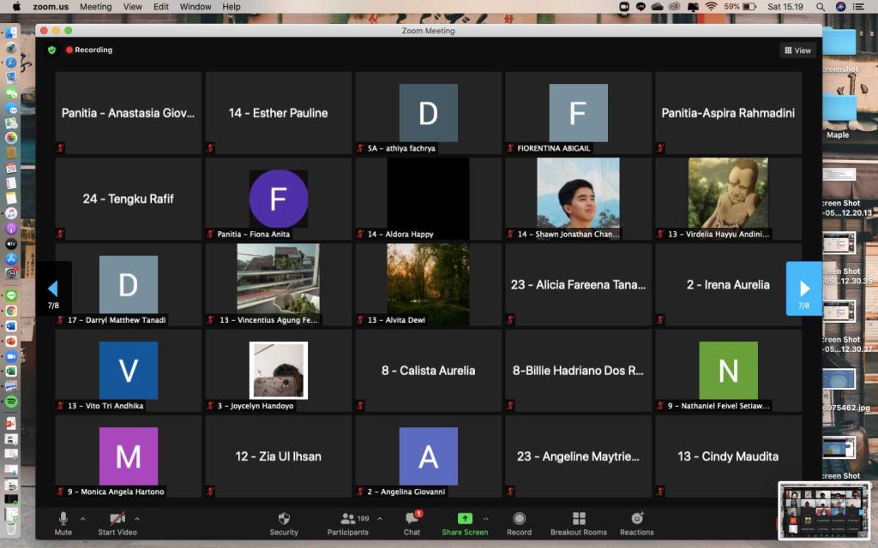Open Breakout Rooms

point(579,519)
